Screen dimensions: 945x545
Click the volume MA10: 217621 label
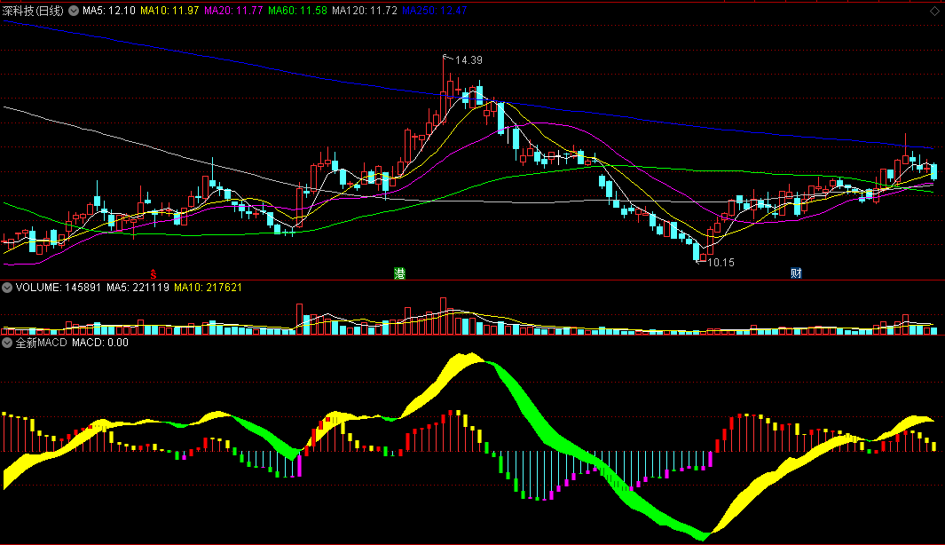click(x=208, y=288)
